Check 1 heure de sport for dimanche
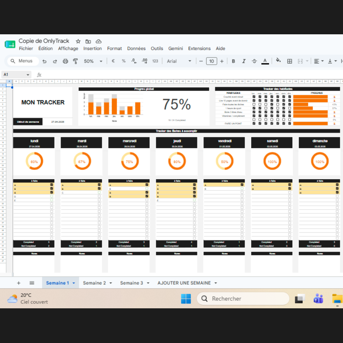Image resolution: width=343 pixels, height=343 pixels. 290,108
